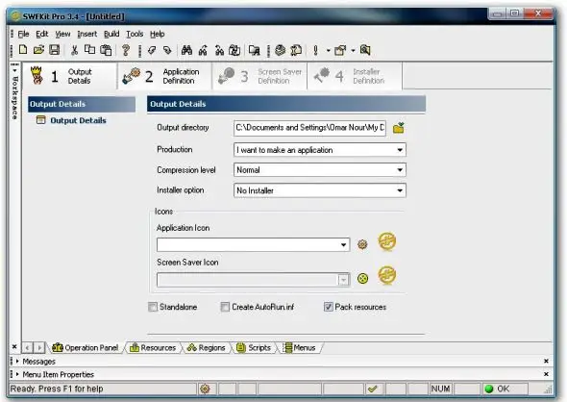Click the binoculars icon with up arrow
This screenshot has width=567, height=402.
[x=203, y=50]
